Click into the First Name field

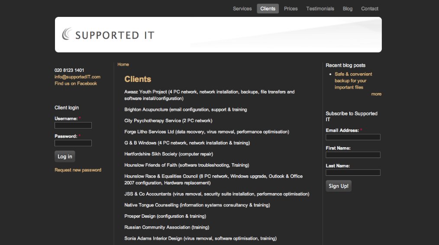[353, 155]
